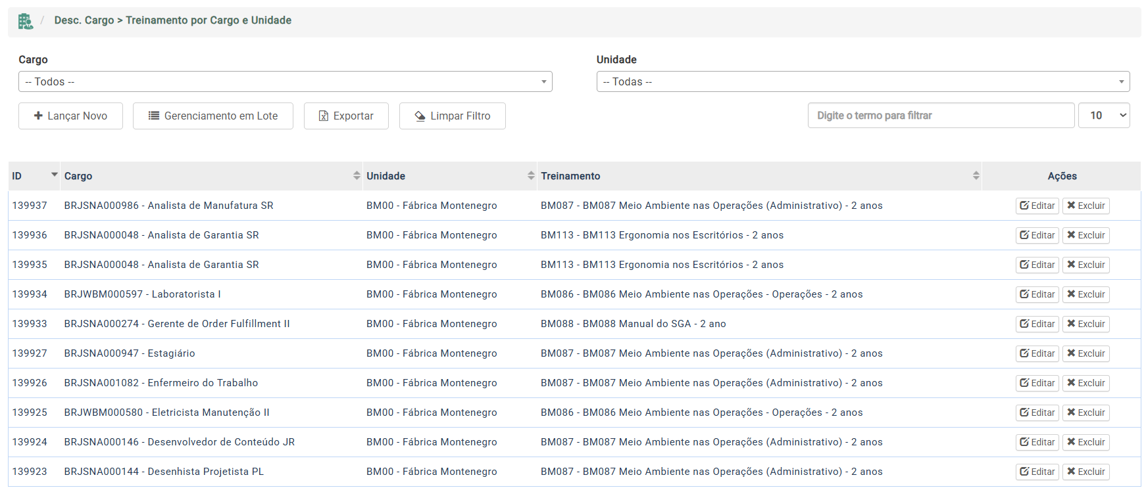This screenshot has width=1146, height=492.
Task: Sort by Unidade column sort arrows
Action: click(530, 175)
